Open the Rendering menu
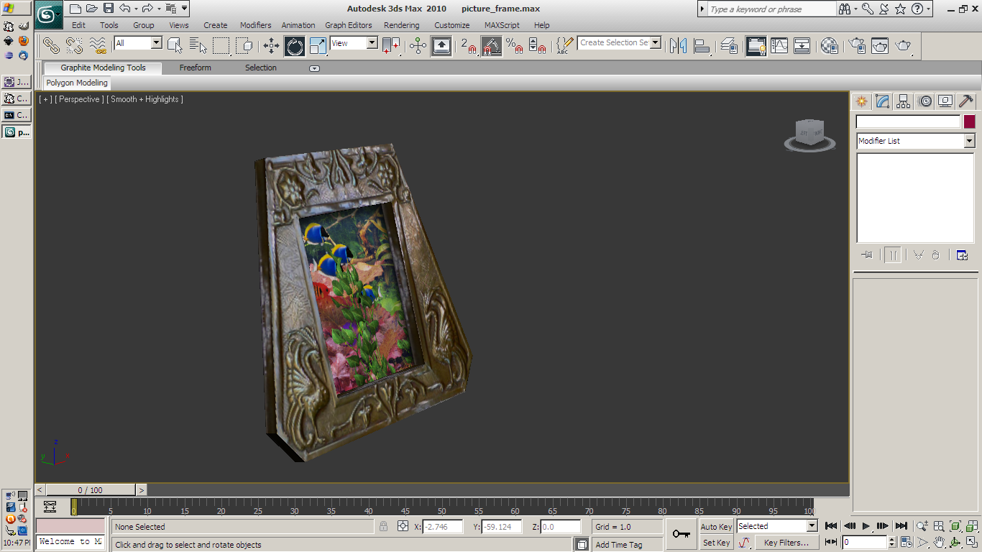The height and width of the screenshot is (552, 982). coord(401,25)
